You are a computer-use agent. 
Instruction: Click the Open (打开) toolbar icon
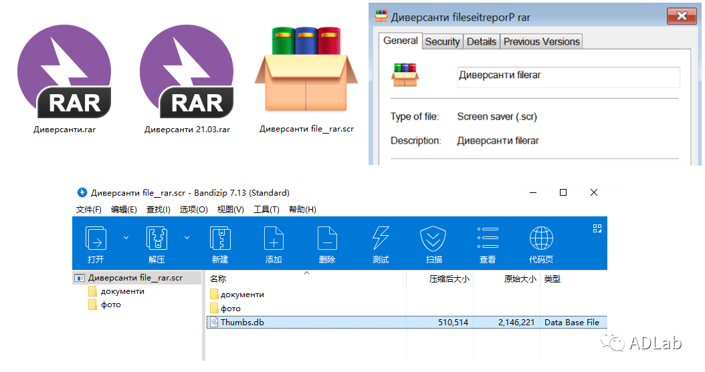96,238
